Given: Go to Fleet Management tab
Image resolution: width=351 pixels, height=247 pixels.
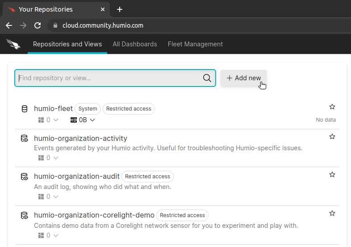Looking at the screenshot, I should (x=195, y=44).
